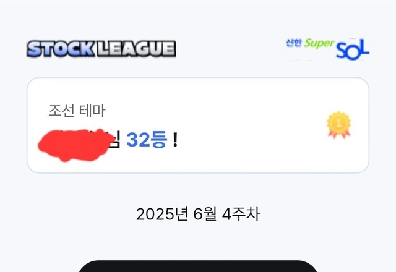396x272 pixels.
Task: Tap the black rounded button at bottom
Action: tap(198, 266)
